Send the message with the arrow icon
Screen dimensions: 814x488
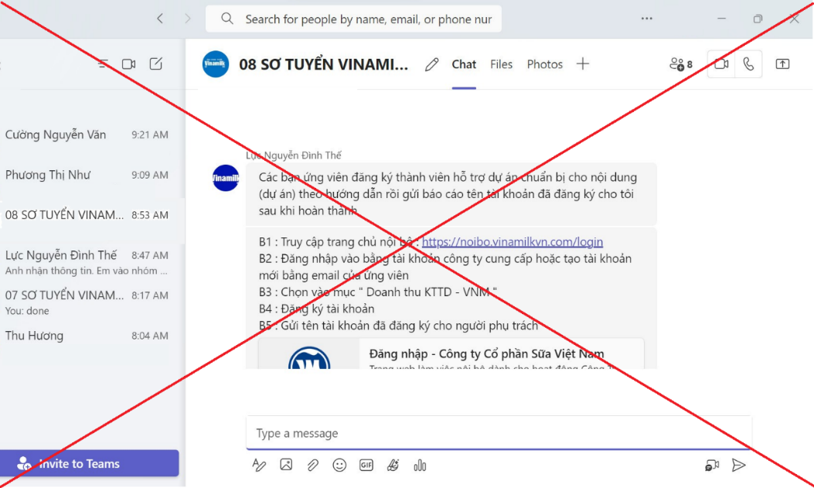click(x=739, y=465)
